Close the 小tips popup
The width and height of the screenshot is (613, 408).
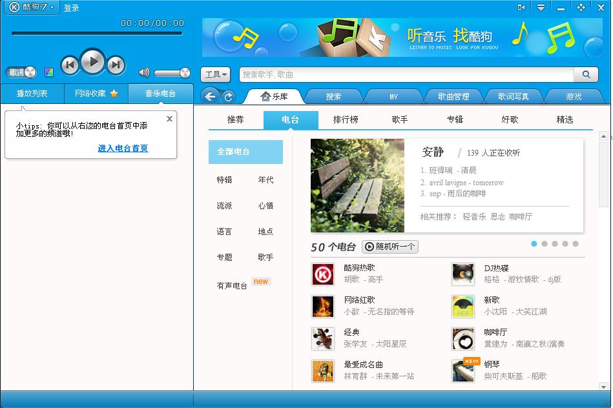point(169,119)
